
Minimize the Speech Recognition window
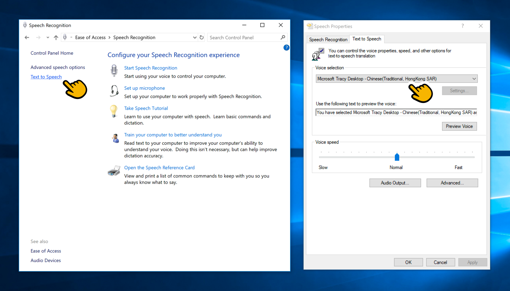point(244,25)
